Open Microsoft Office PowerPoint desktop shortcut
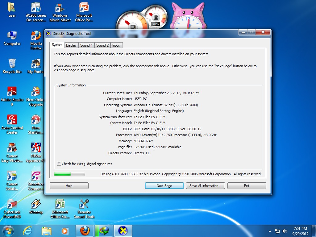 pyautogui.click(x=84, y=12)
